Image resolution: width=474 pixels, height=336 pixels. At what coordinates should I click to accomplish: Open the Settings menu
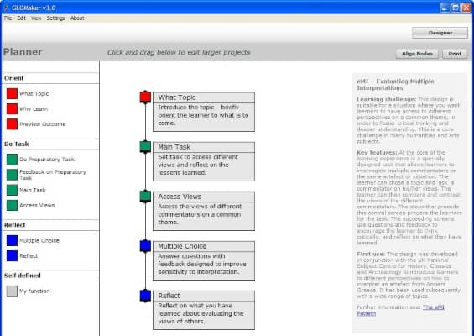point(55,18)
